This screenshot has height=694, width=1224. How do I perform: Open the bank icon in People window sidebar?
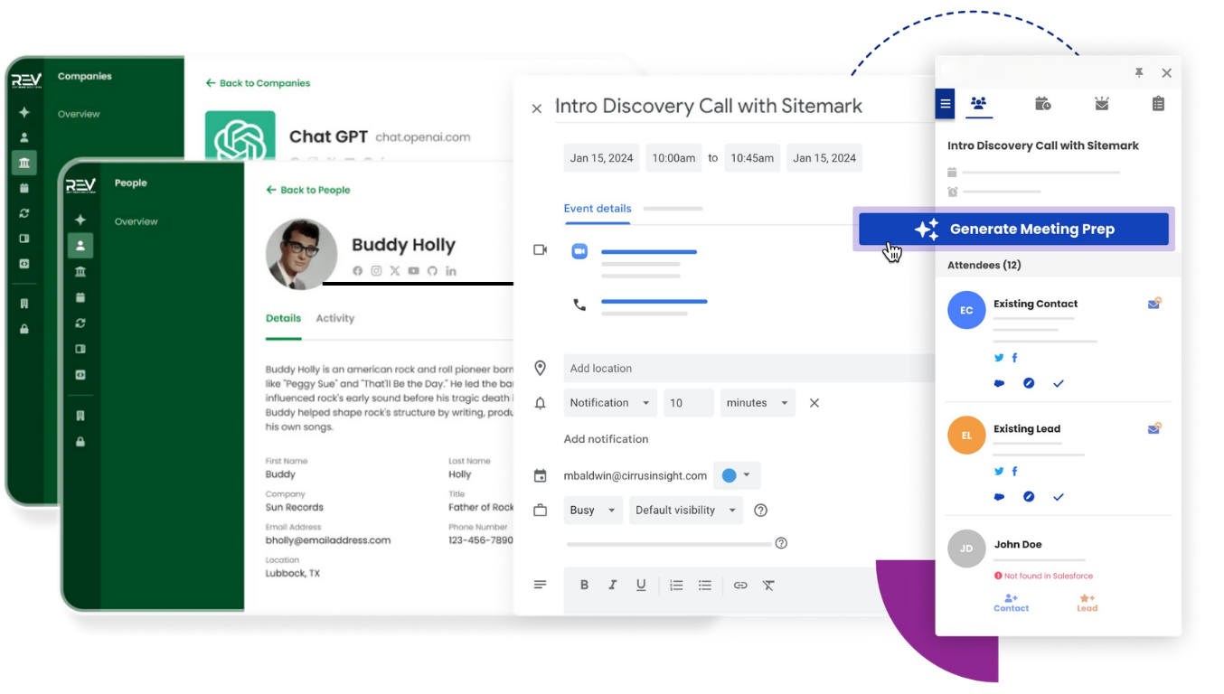pyautogui.click(x=80, y=271)
